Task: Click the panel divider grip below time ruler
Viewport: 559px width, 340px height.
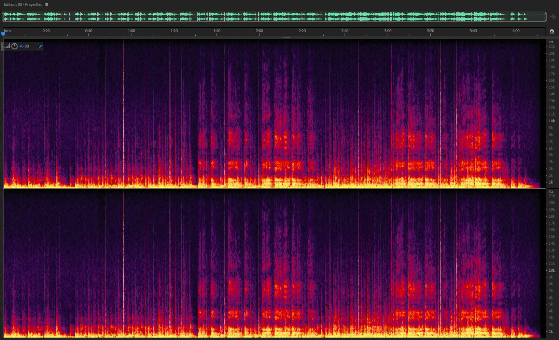Action: point(287,38)
